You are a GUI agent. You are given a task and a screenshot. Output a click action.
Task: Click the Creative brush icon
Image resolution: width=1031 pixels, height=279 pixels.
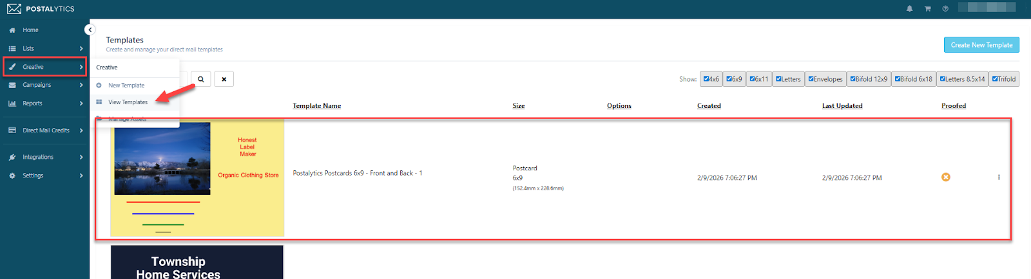pyautogui.click(x=12, y=67)
